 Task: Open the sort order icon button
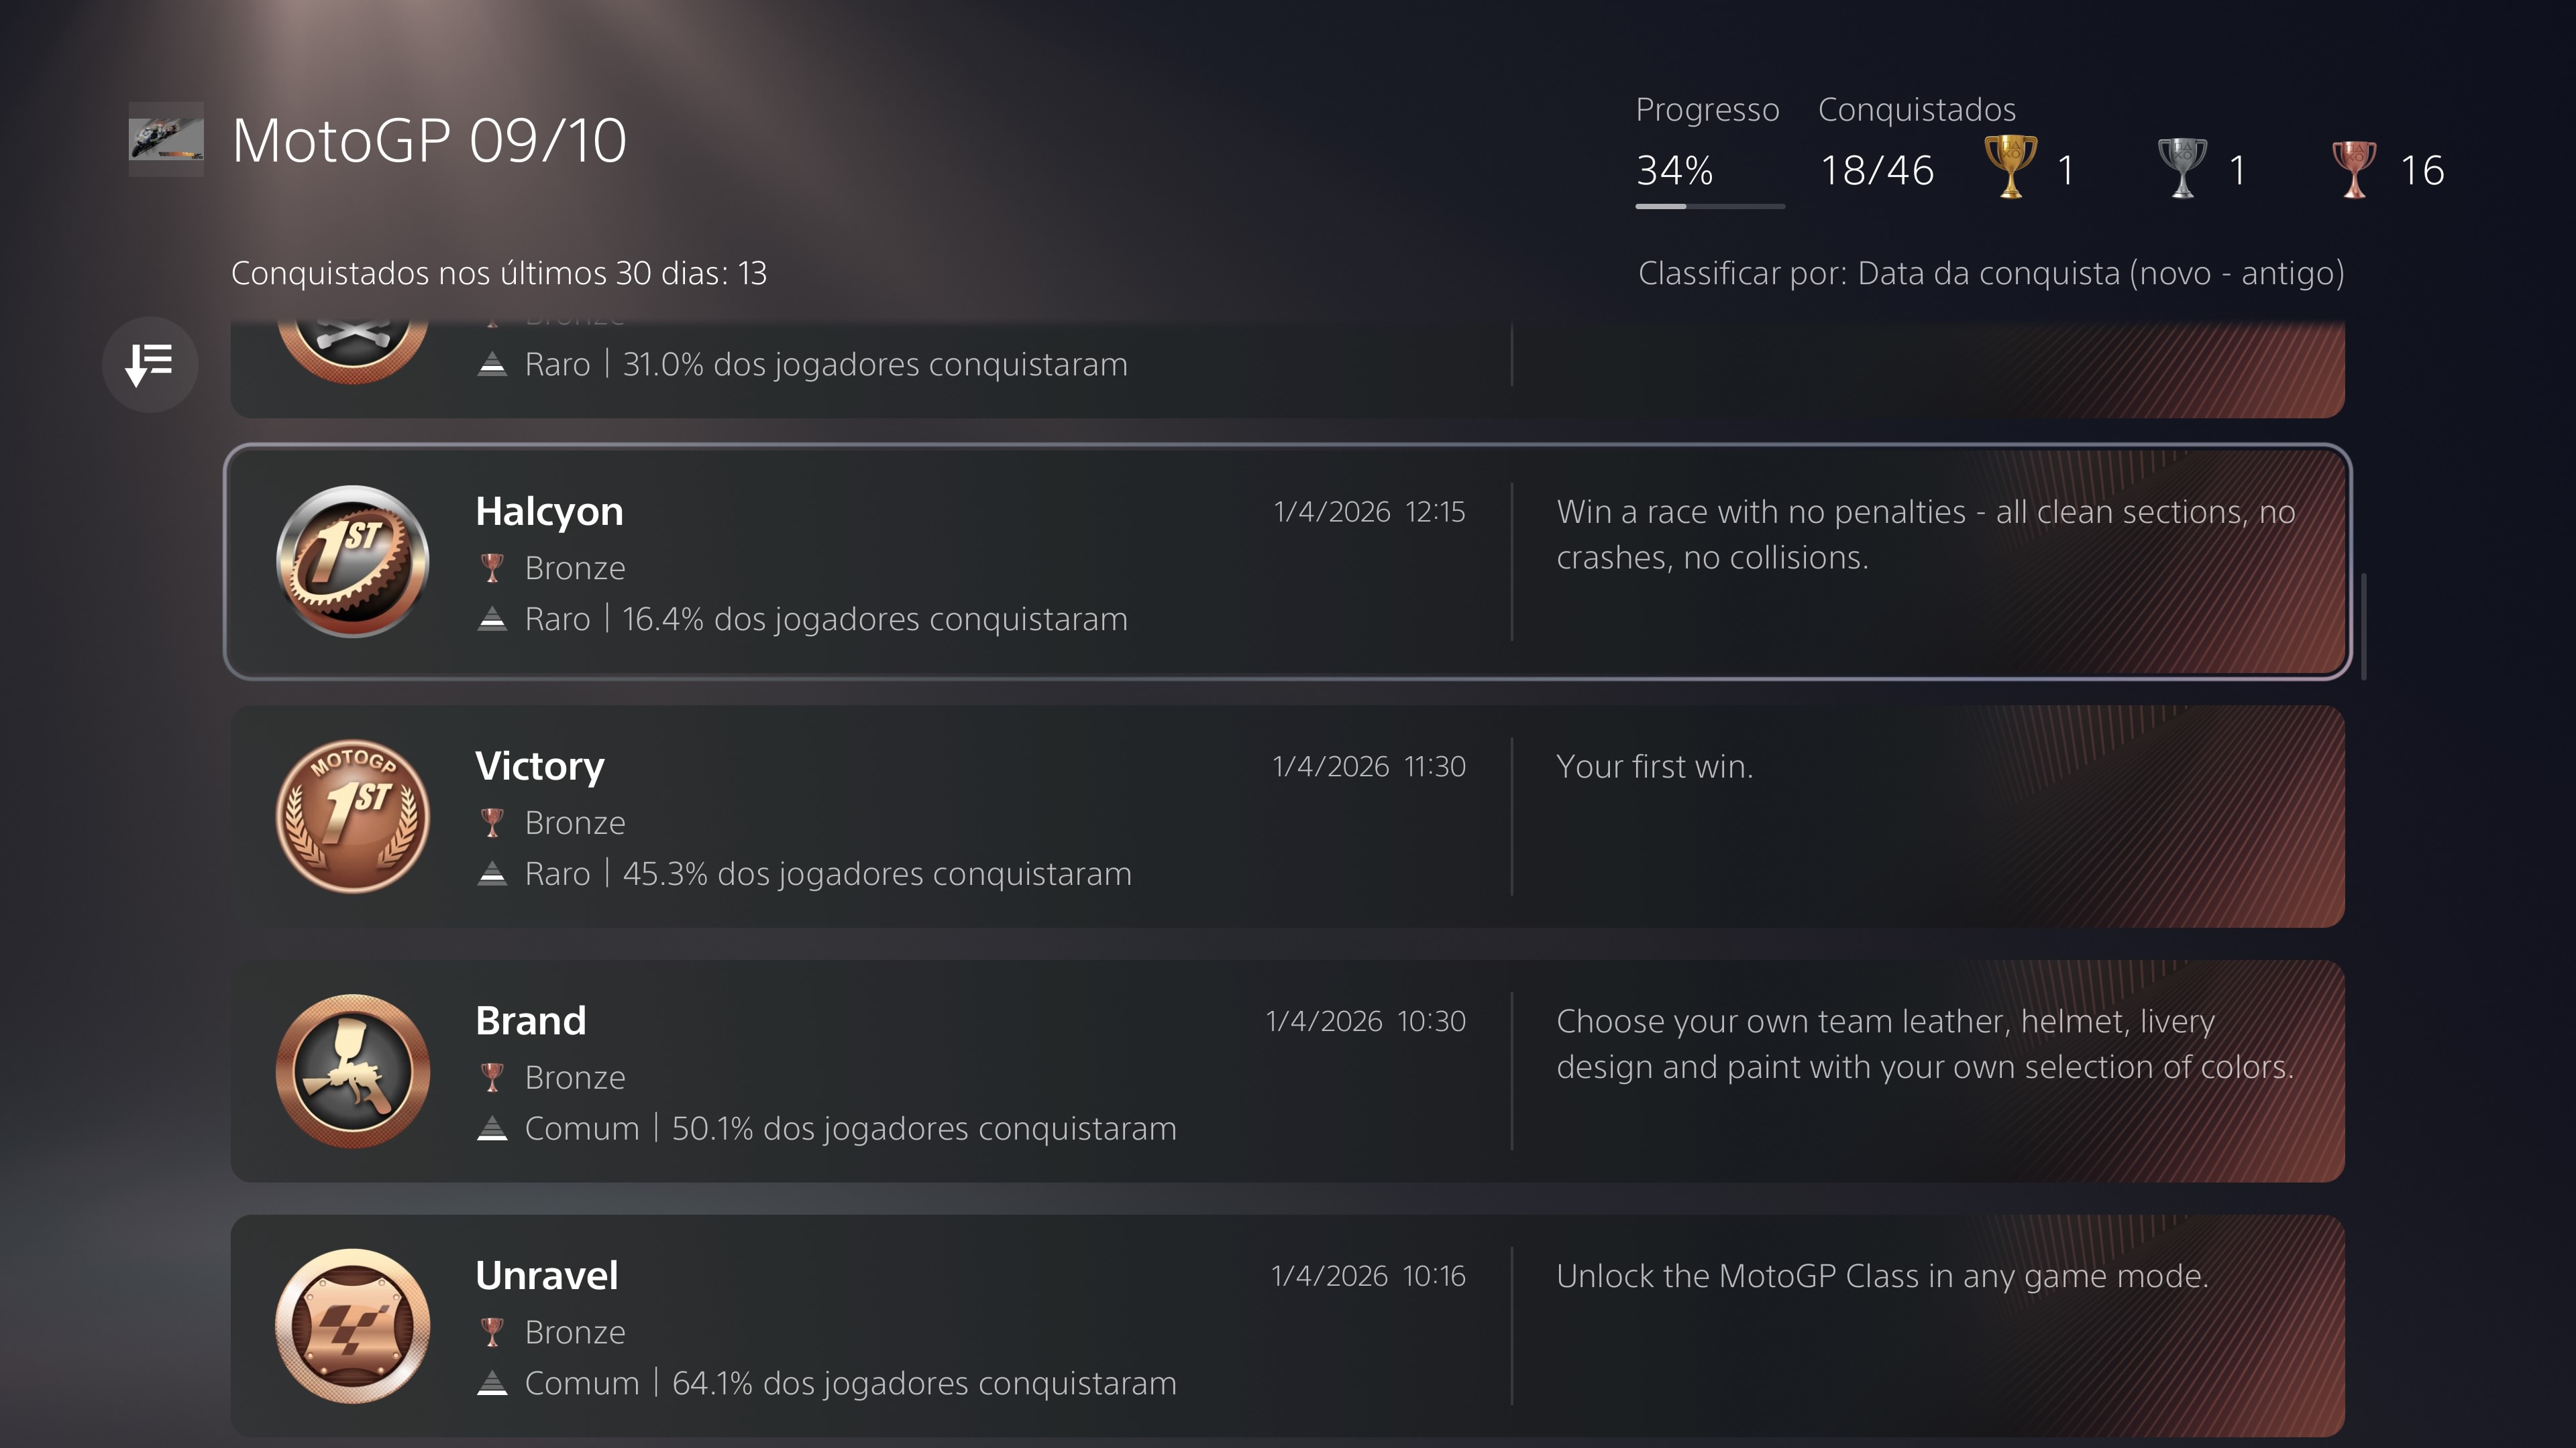tap(150, 365)
